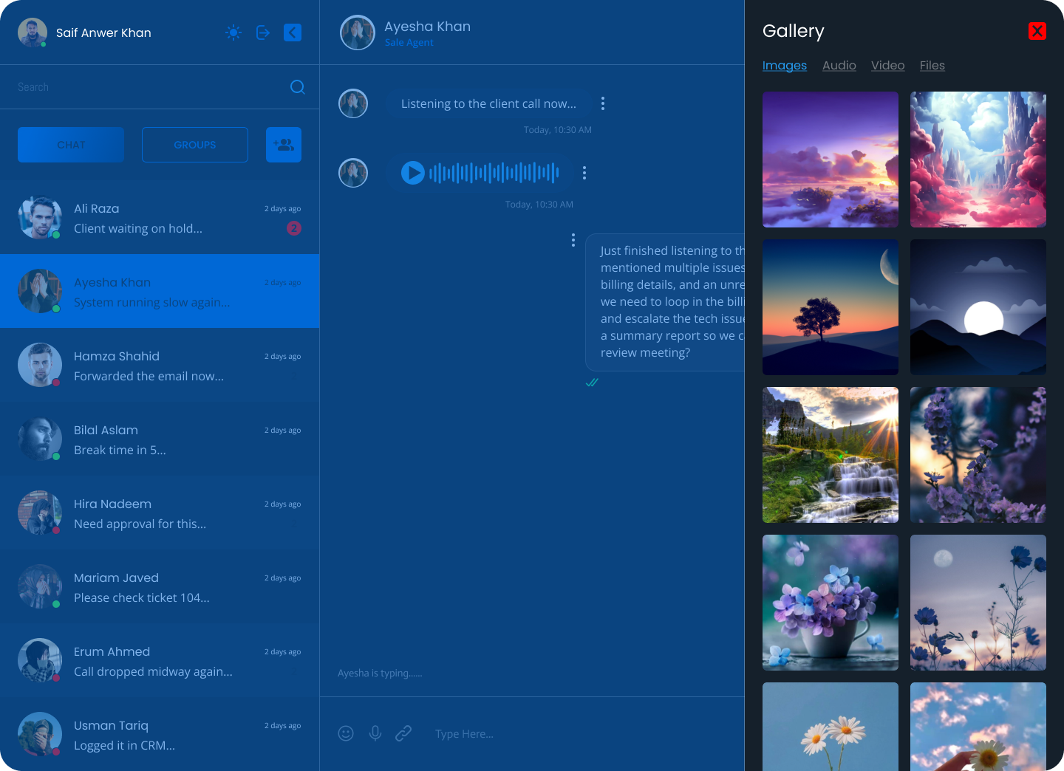The image size is (1064, 771).
Task: Select the Audio gallery tab
Action: (839, 65)
